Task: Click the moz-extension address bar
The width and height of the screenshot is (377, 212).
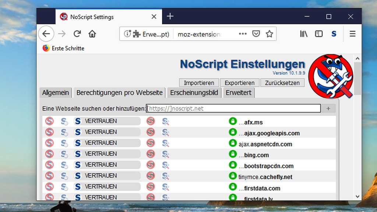Action: [x=199, y=34]
